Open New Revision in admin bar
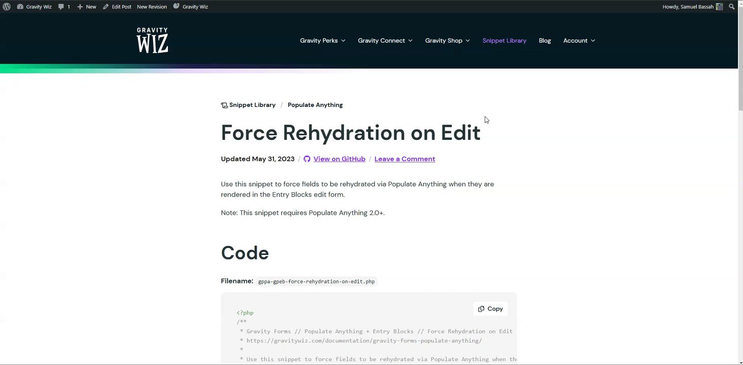Image resolution: width=743 pixels, height=365 pixels. coord(152,7)
